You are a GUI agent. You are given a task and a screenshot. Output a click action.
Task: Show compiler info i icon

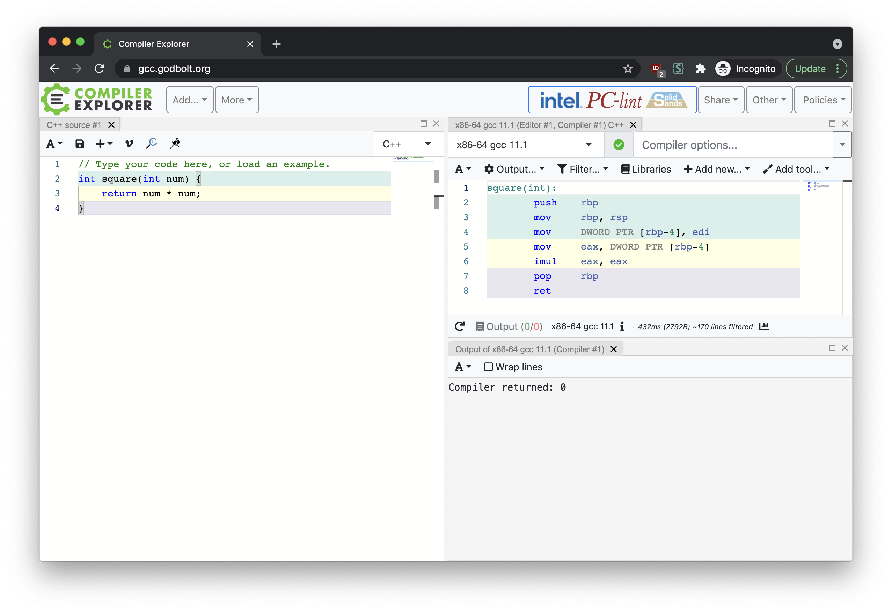tap(622, 326)
